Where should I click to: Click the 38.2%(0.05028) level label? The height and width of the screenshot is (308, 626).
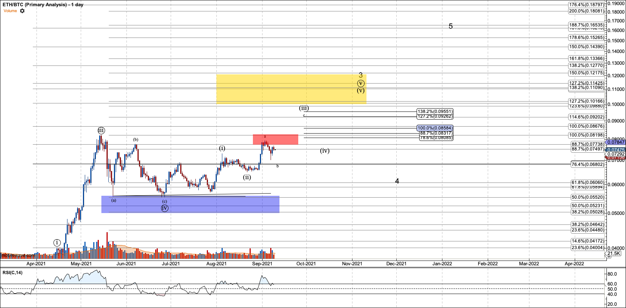click(x=588, y=212)
